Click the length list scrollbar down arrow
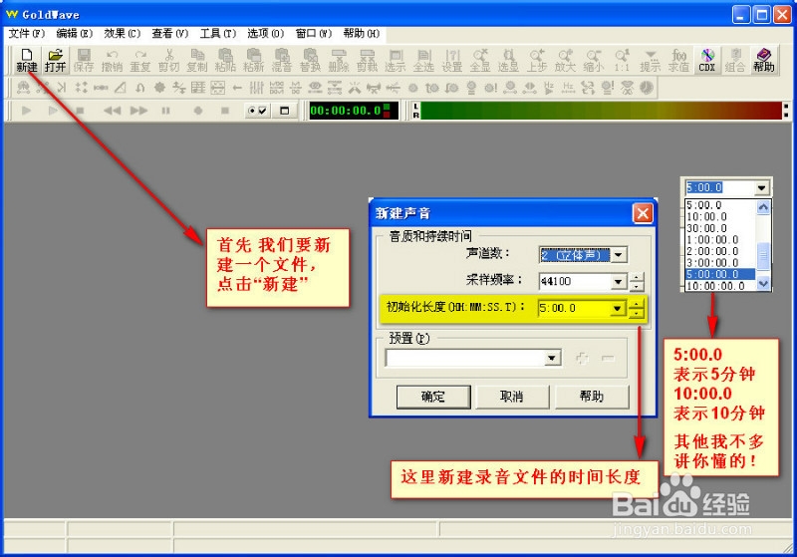797x557 pixels. [x=763, y=284]
